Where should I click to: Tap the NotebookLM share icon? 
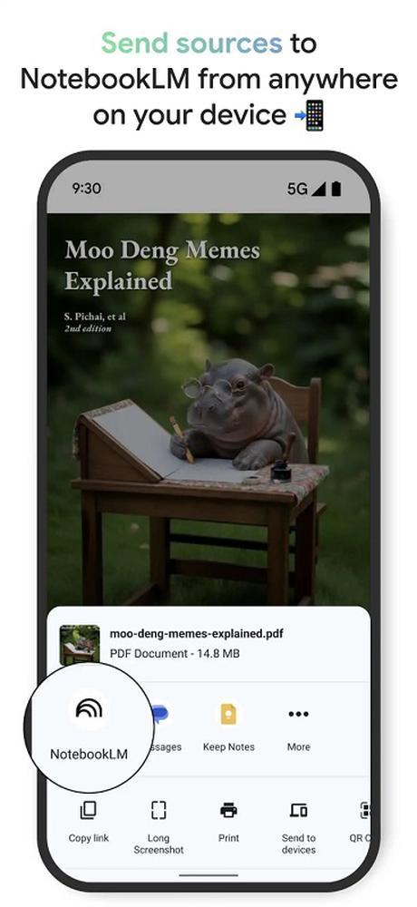[89, 708]
